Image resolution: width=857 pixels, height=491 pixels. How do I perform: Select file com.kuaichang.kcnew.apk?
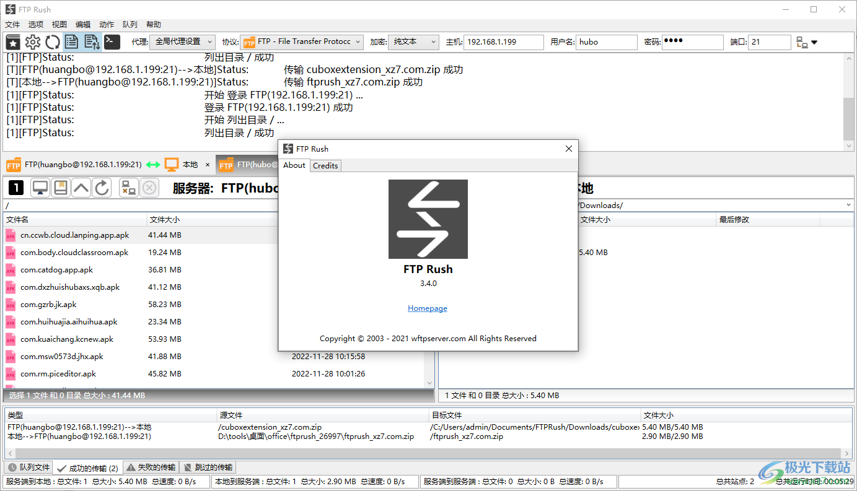click(67, 339)
